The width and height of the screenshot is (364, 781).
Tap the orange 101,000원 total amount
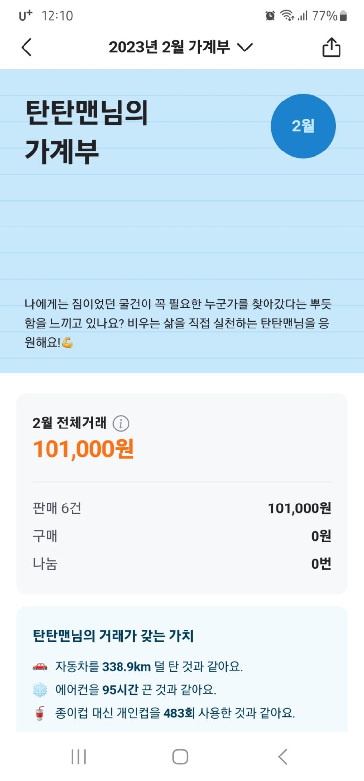(83, 449)
